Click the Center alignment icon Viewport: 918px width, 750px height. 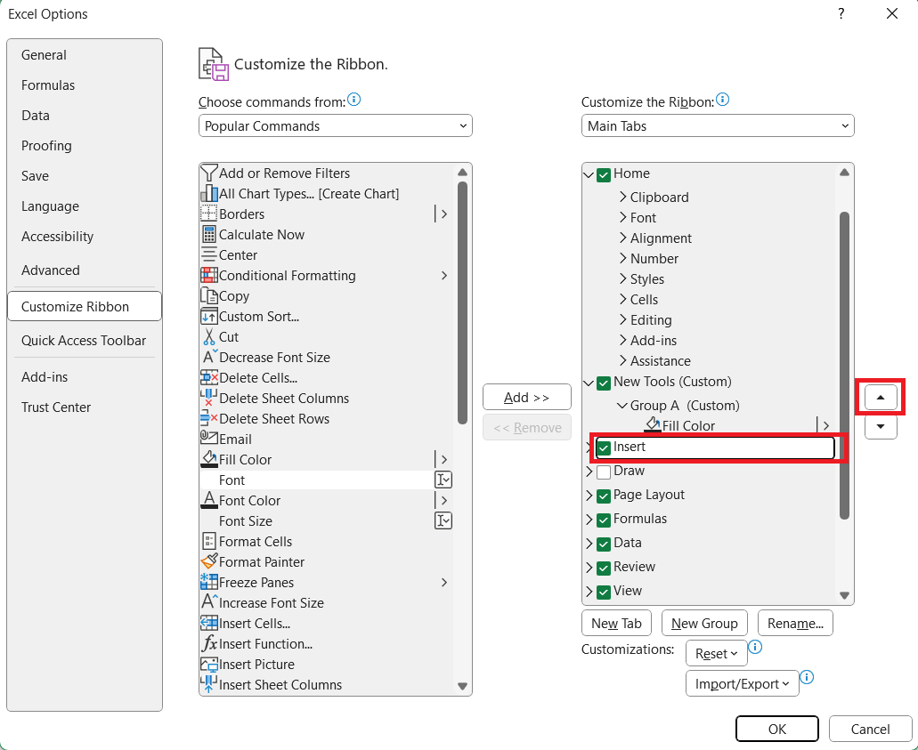click(209, 255)
